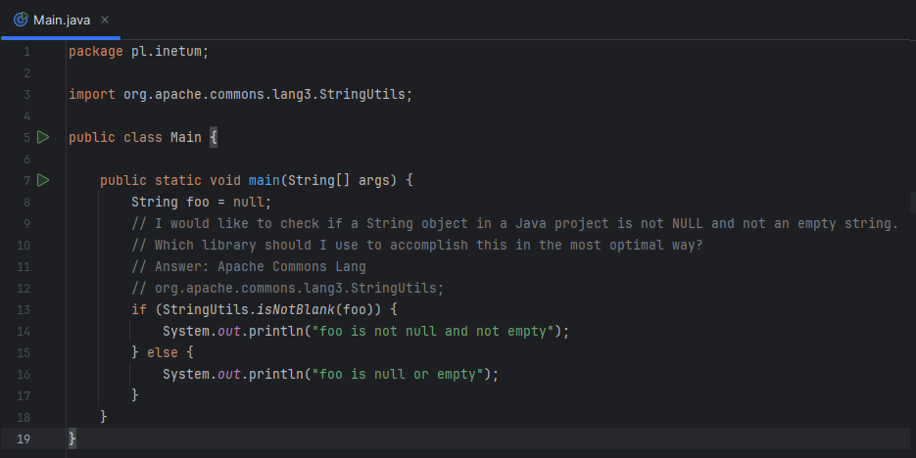
Task: Click the Main class name in the declaration
Action: coord(185,137)
